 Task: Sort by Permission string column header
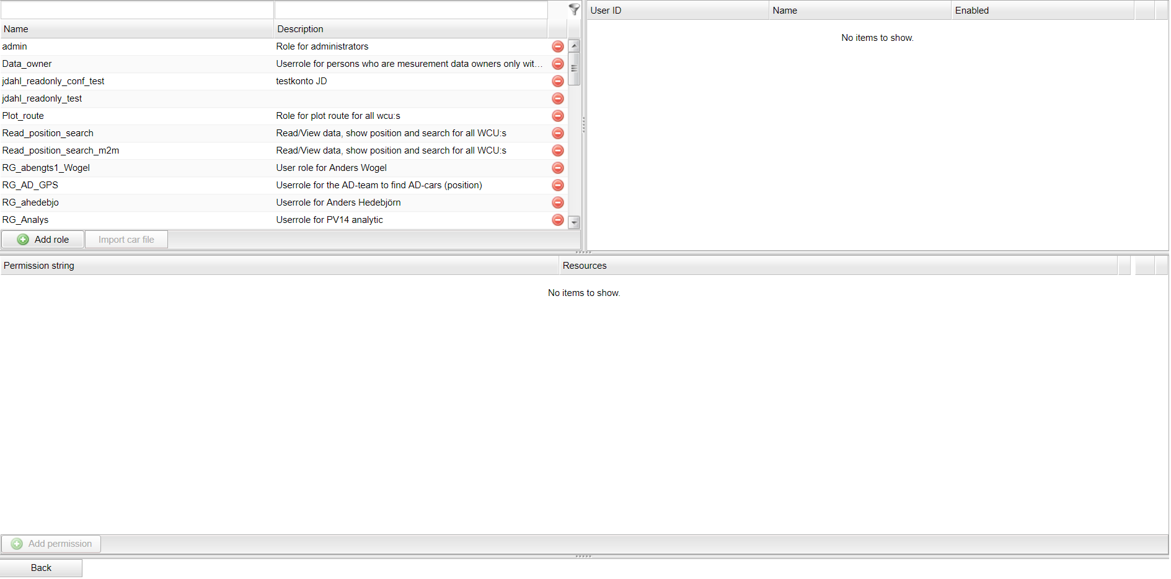tap(279, 266)
